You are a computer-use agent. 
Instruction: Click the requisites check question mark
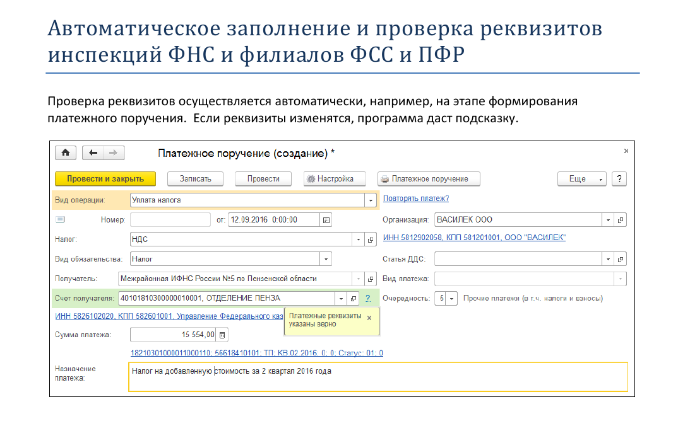coord(368,297)
